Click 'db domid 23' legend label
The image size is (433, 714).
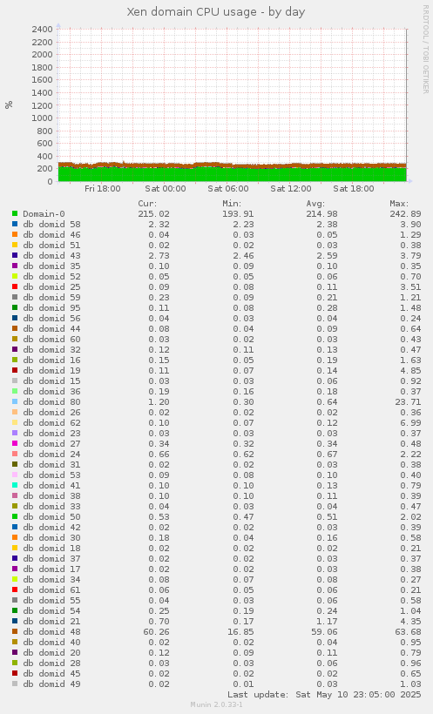[51, 433]
